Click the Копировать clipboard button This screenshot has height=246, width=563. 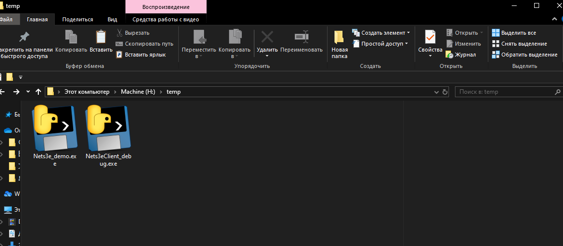click(x=71, y=41)
